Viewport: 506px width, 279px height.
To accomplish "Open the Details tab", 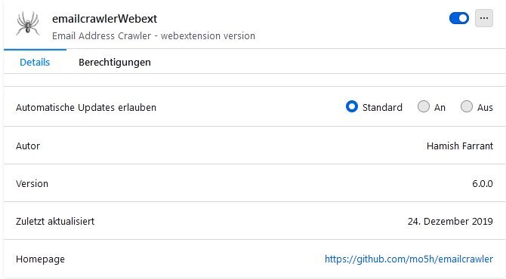I will 35,62.
